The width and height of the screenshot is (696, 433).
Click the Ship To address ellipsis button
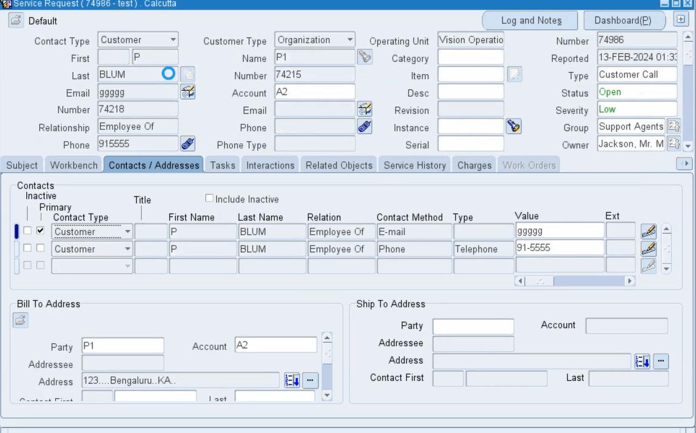pos(660,361)
